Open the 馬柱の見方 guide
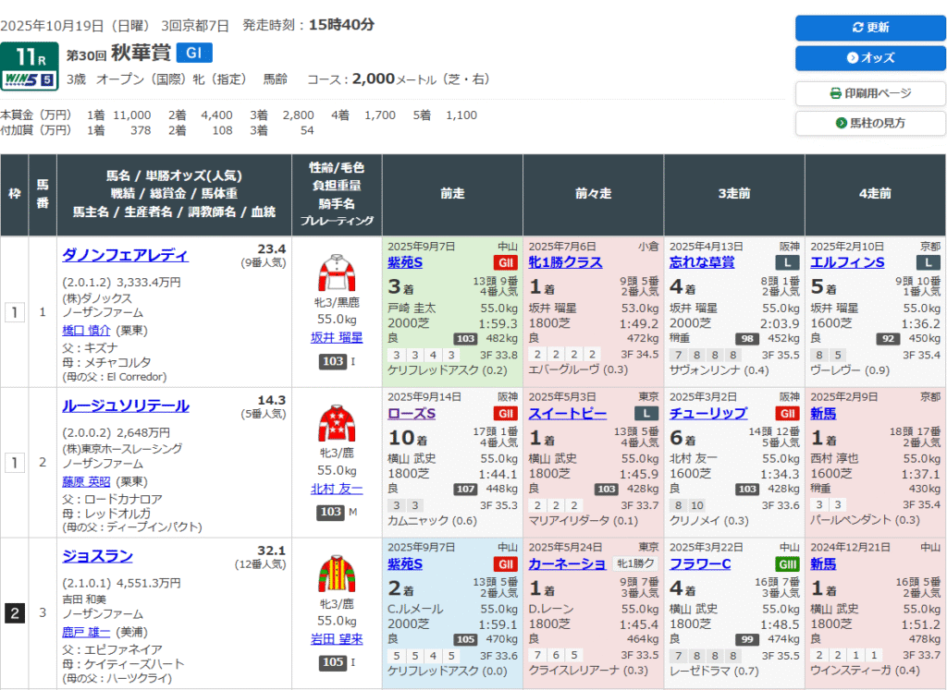The width and height of the screenshot is (947, 690). coord(870,123)
